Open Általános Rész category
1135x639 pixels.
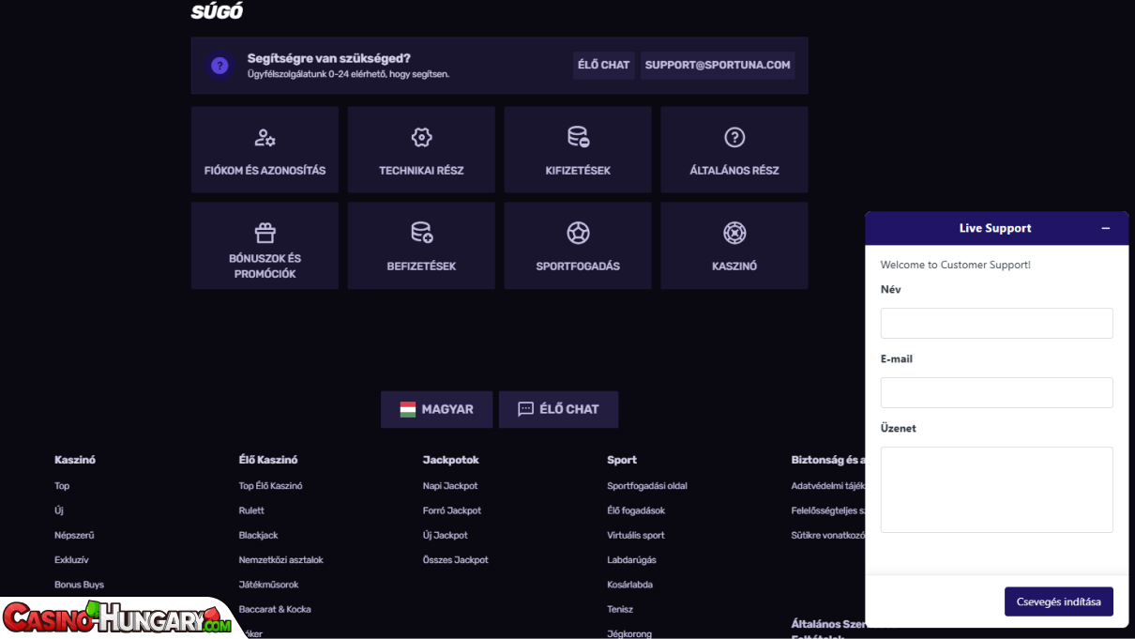click(734, 149)
